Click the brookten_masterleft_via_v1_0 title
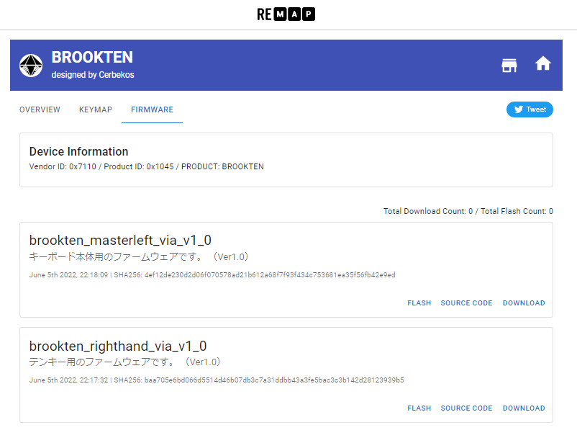Image resolution: width=577 pixels, height=443 pixels. pos(120,241)
